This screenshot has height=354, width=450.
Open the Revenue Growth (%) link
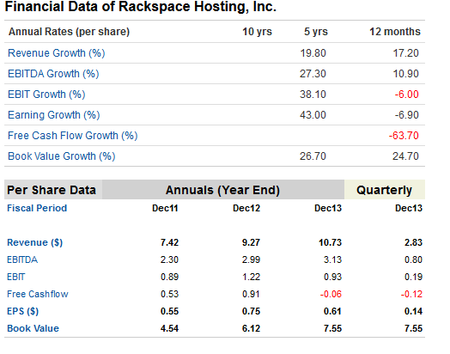(x=57, y=53)
